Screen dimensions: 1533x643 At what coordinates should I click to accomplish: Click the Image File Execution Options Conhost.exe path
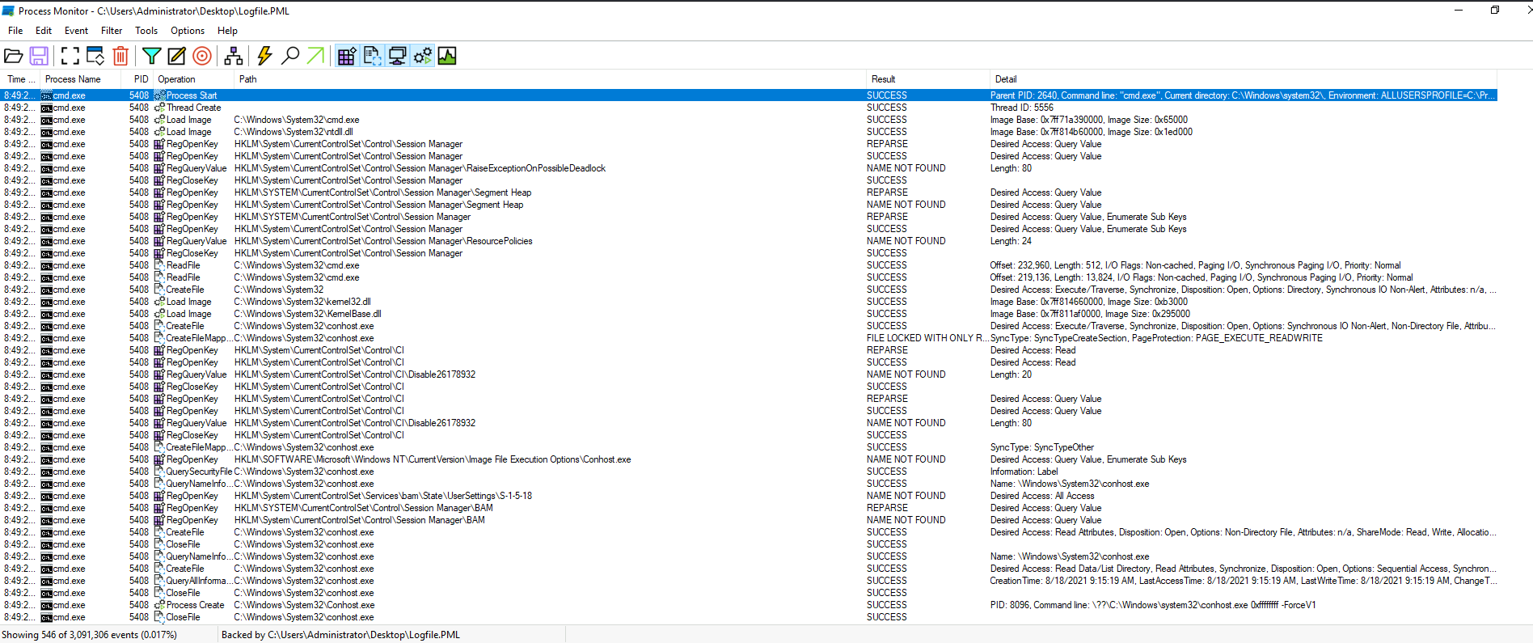(x=433, y=459)
